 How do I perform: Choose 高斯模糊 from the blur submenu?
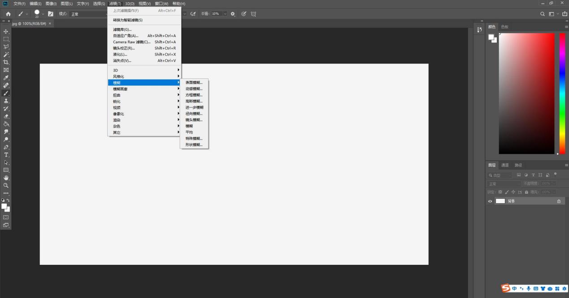tap(194, 101)
